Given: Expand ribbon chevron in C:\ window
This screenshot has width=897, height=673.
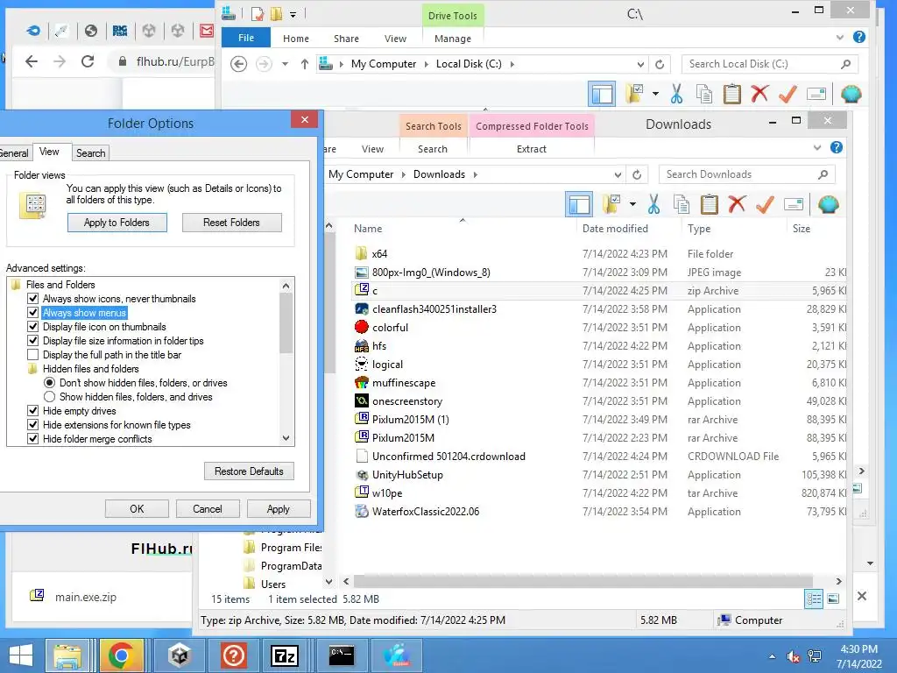Looking at the screenshot, I should tap(840, 37).
